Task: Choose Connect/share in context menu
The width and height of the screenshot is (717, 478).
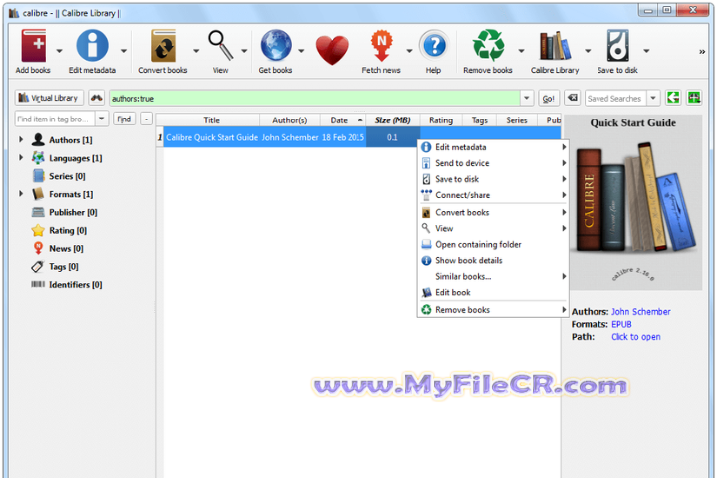Action: tap(494, 195)
